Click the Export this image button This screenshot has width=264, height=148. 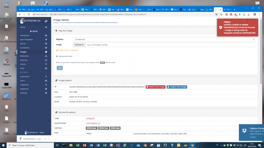(177, 87)
